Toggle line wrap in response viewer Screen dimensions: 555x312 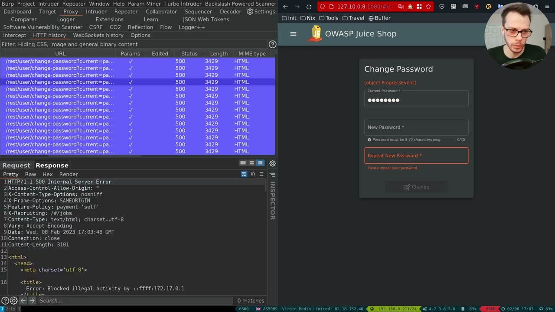tap(244, 174)
